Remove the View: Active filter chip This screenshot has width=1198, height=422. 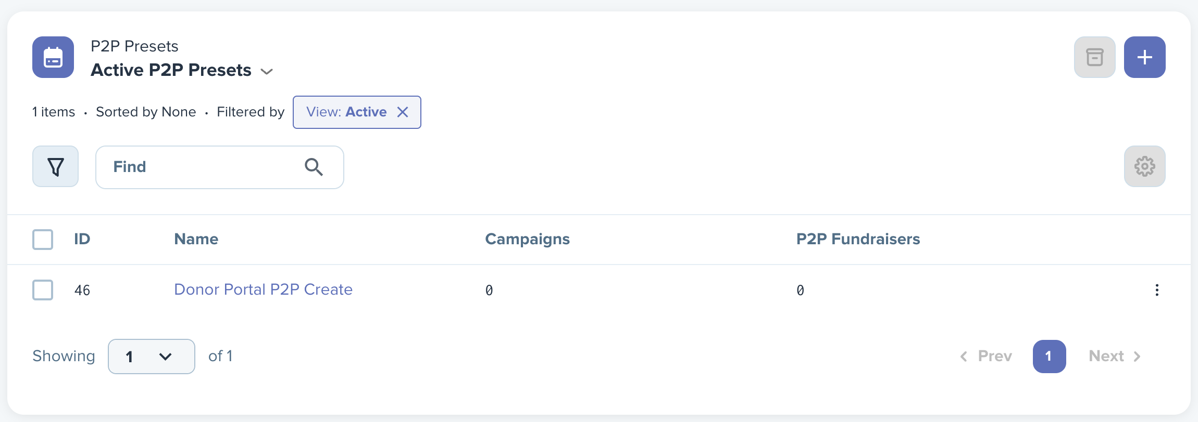tap(403, 112)
